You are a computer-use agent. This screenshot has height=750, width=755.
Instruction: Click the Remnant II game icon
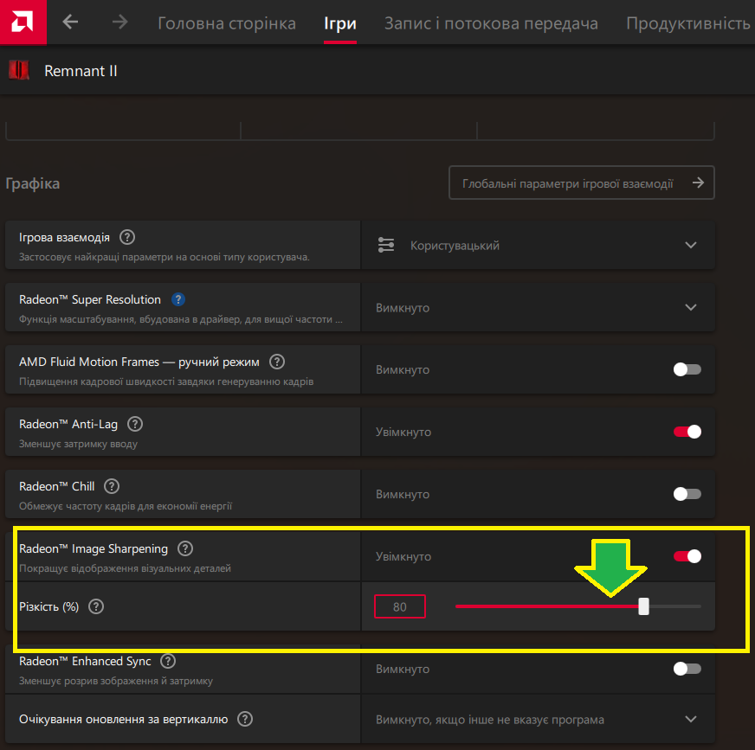click(19, 70)
